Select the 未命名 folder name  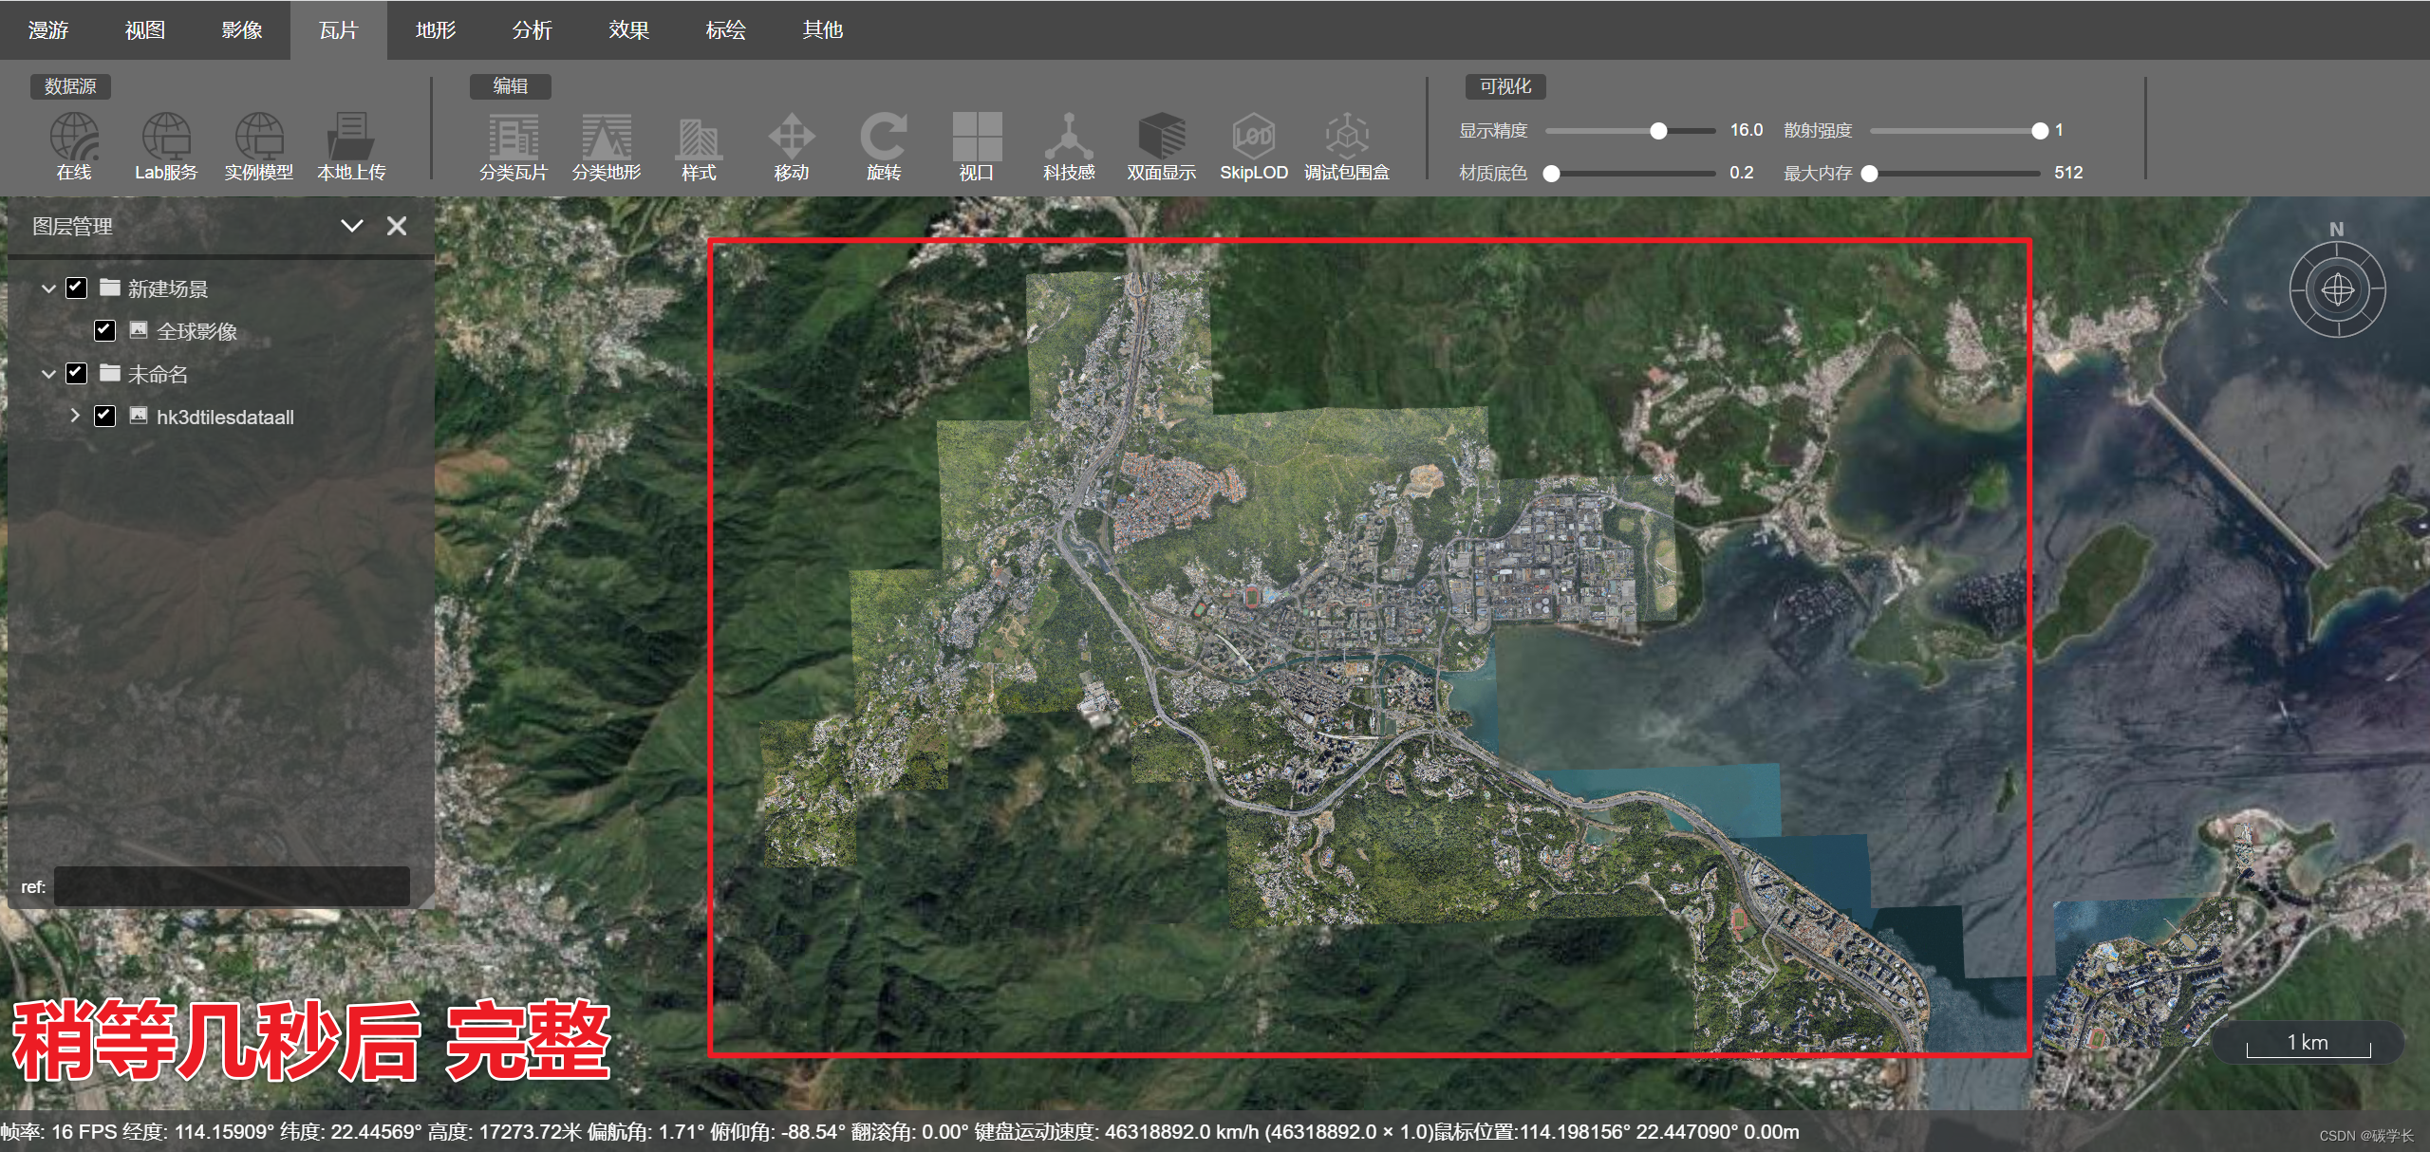(158, 374)
